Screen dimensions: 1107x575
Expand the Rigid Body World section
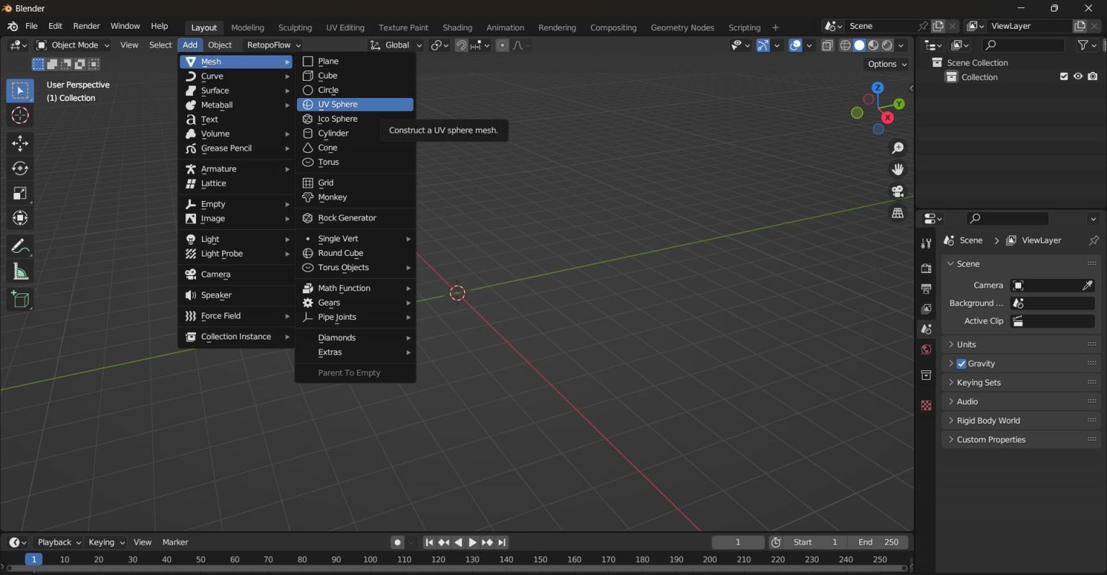987,421
